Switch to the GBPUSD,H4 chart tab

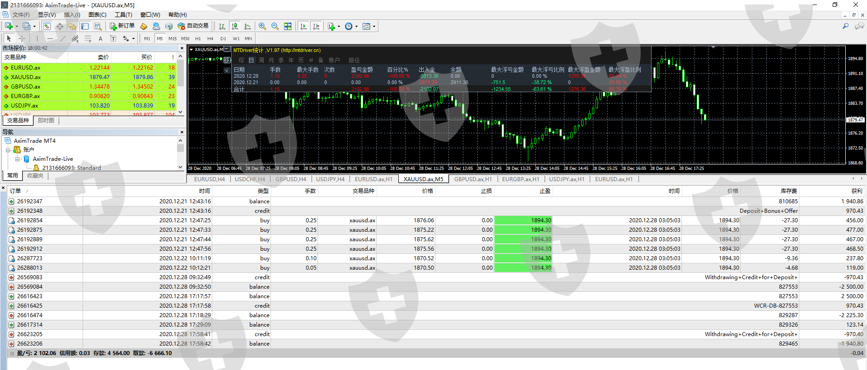(x=290, y=179)
